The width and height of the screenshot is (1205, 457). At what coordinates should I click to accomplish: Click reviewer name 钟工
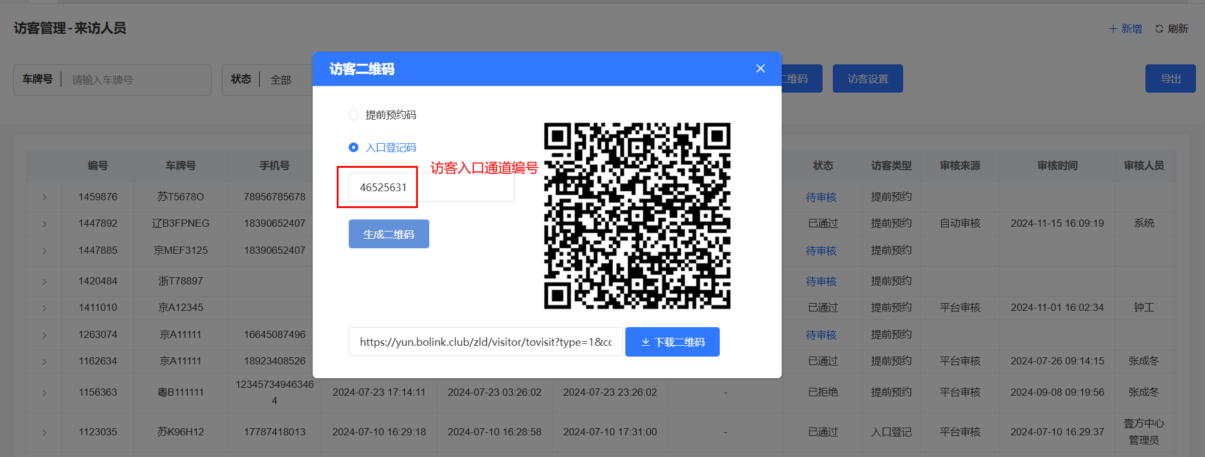1144,307
